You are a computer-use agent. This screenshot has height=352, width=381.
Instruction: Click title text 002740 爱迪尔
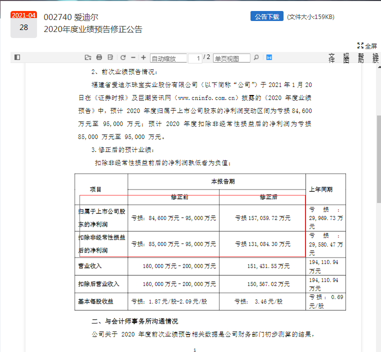pyautogui.click(x=71, y=17)
